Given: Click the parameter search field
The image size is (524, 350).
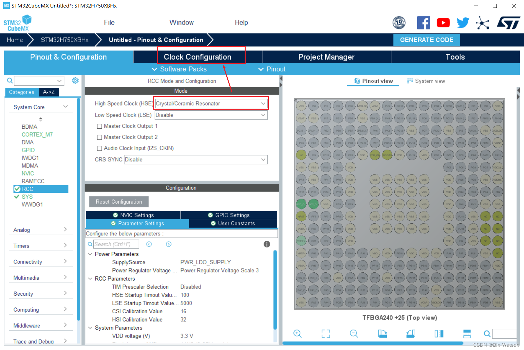Looking at the screenshot, I should click(x=116, y=244).
